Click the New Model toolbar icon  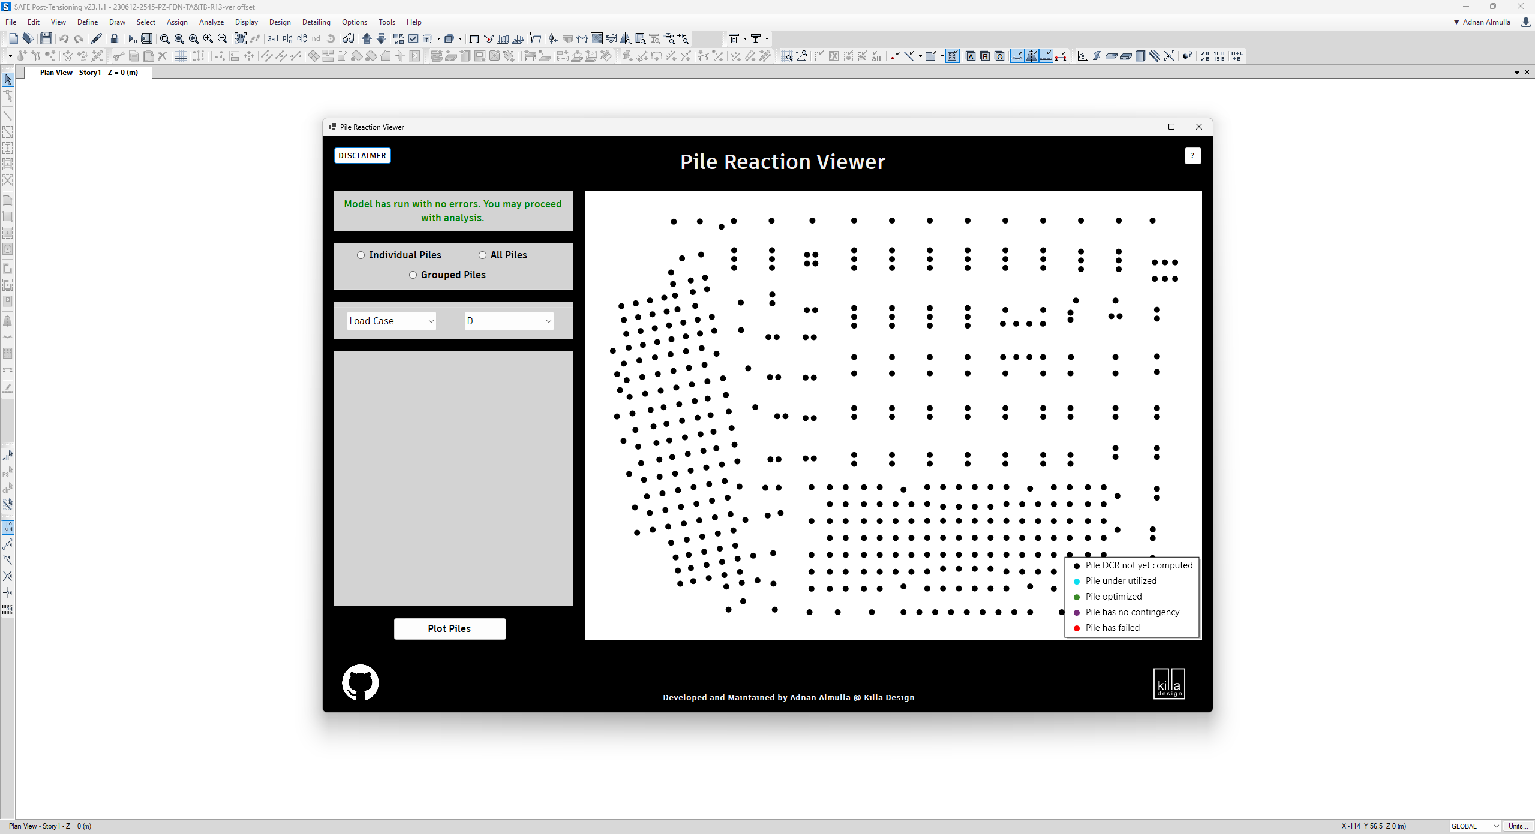tap(13, 38)
